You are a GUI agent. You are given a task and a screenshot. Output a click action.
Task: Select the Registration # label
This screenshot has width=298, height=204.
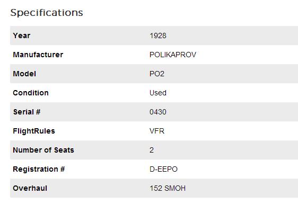(39, 169)
